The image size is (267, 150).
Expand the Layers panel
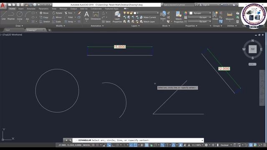(x=135, y=26)
